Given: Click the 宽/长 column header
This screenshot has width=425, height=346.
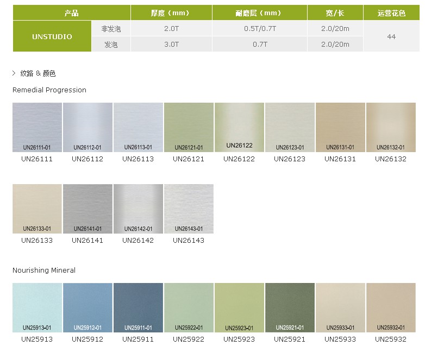Looking at the screenshot, I should [335, 12].
